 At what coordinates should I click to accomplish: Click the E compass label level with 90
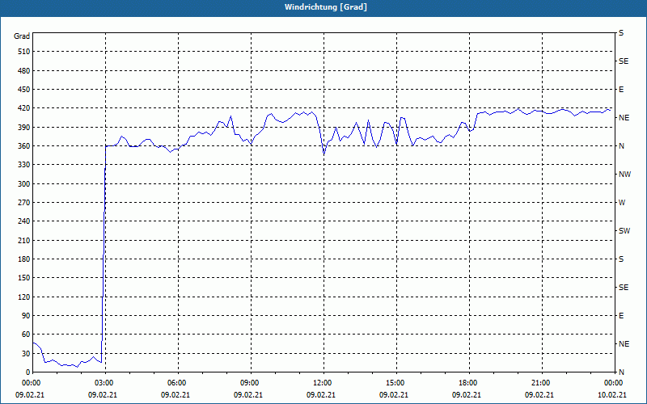point(621,316)
